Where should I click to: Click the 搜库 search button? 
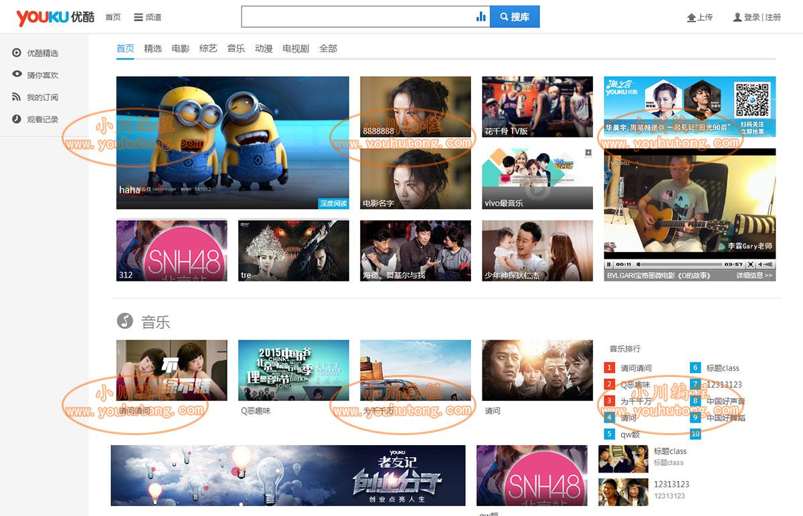pos(515,17)
